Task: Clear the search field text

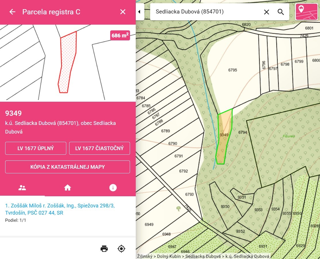Action: 267,12
